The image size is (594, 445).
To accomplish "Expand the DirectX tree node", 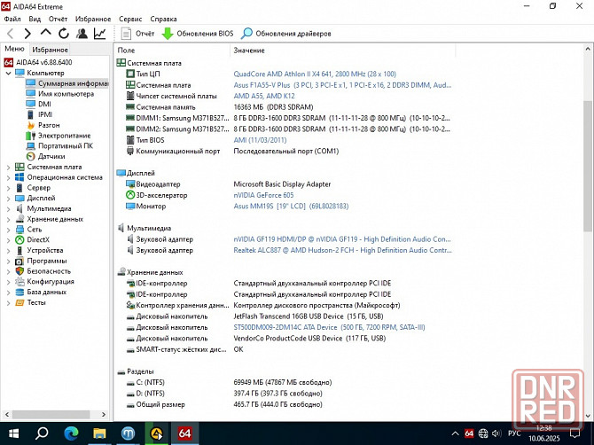I will [x=8, y=239].
